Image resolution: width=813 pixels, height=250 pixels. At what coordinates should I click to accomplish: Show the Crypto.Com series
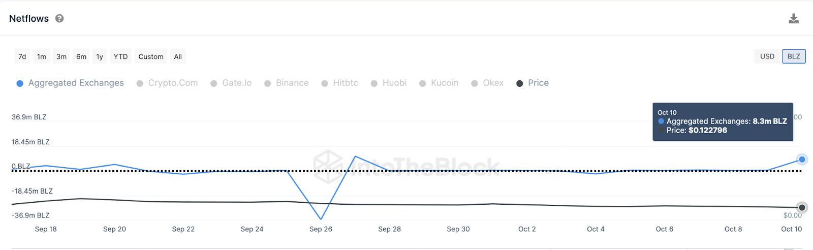167,83
